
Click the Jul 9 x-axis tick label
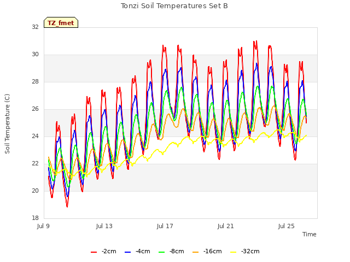43,226
